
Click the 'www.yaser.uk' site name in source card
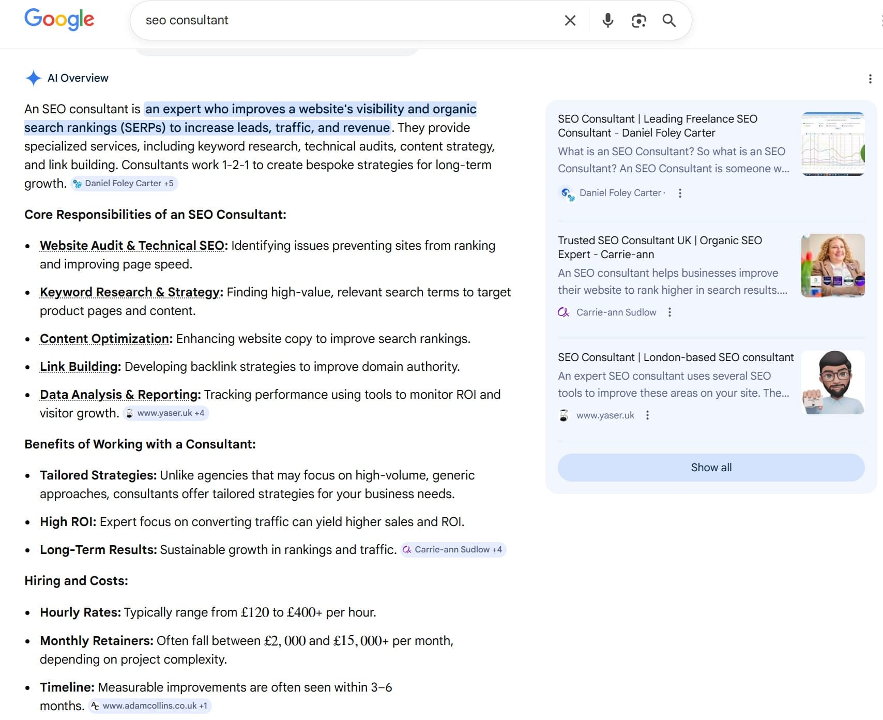pos(605,415)
